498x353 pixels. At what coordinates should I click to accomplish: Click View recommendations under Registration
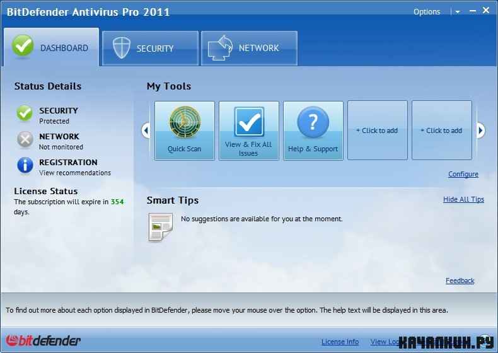point(75,173)
